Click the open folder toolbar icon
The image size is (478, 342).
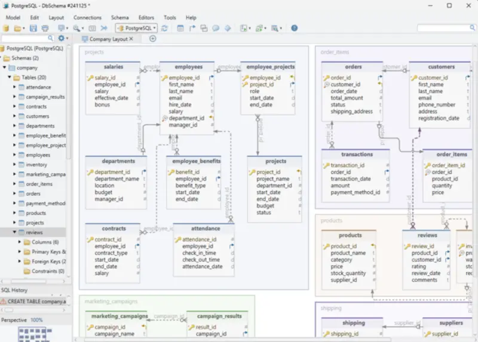pos(18,28)
